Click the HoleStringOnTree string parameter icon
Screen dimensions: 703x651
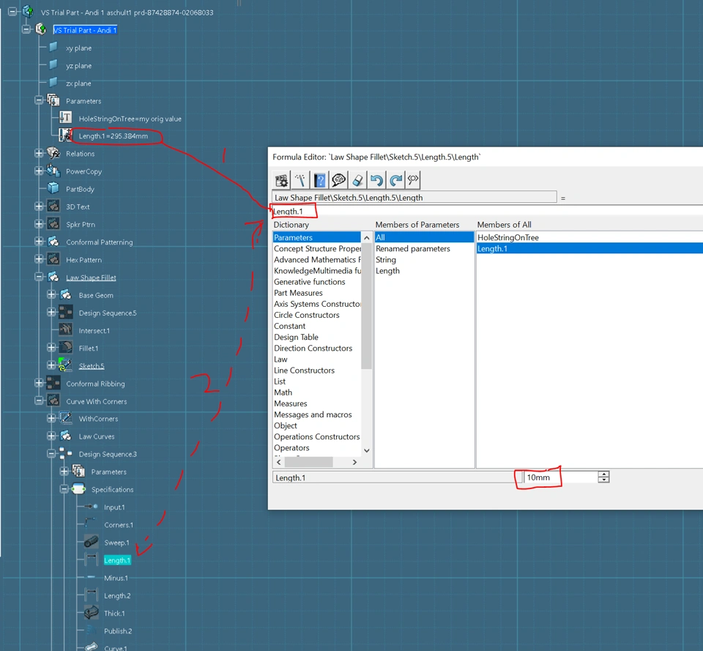[65, 118]
